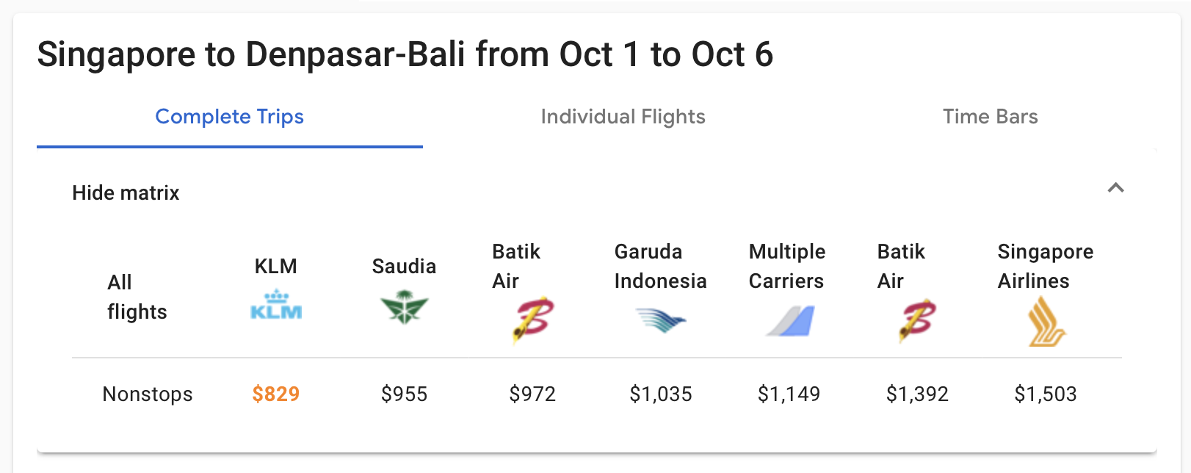1191x473 pixels.
Task: Select the Complete Trips tab
Action: pyautogui.click(x=229, y=117)
